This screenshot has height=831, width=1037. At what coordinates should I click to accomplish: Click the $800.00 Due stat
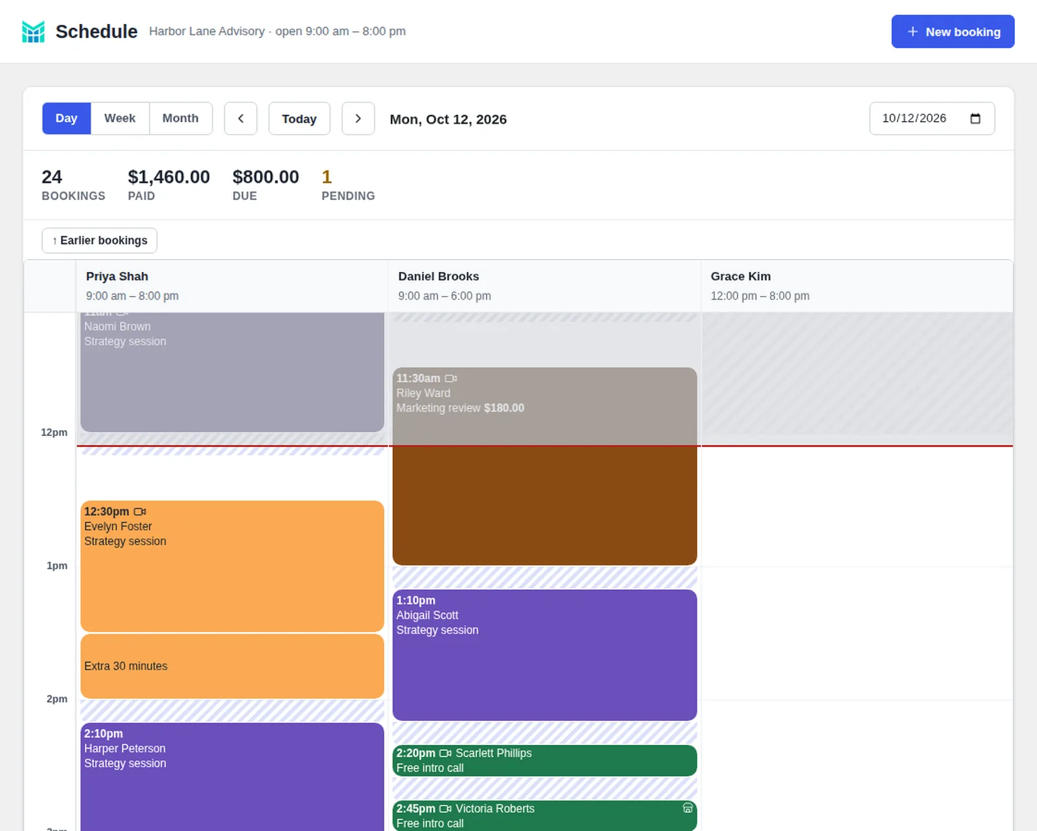point(266,185)
